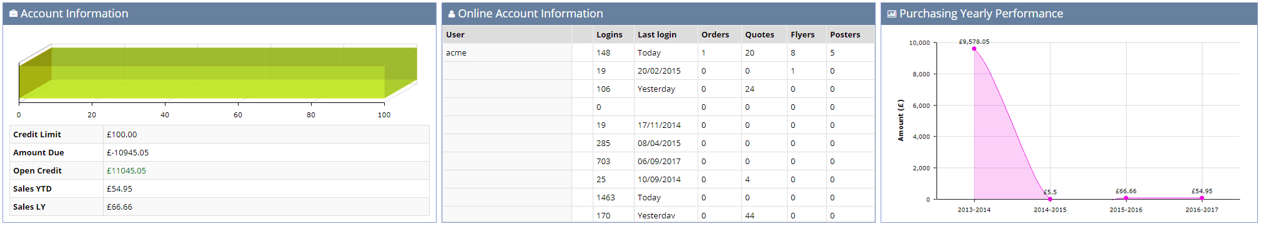Click the user icon beside Online Account Information

click(452, 14)
